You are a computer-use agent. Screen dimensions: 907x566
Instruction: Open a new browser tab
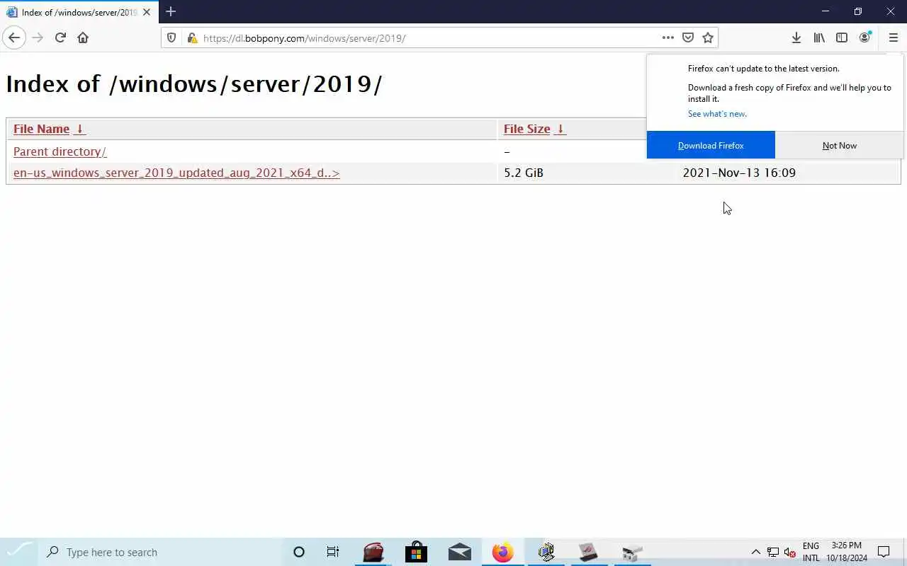pyautogui.click(x=171, y=11)
